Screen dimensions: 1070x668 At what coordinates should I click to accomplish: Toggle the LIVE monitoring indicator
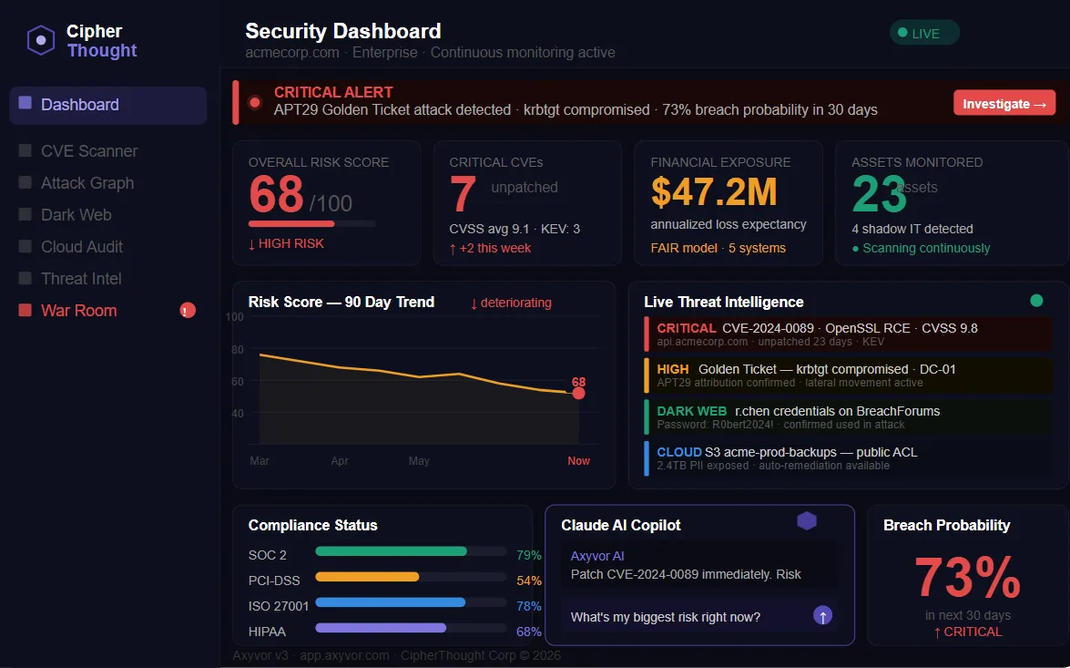tap(924, 33)
